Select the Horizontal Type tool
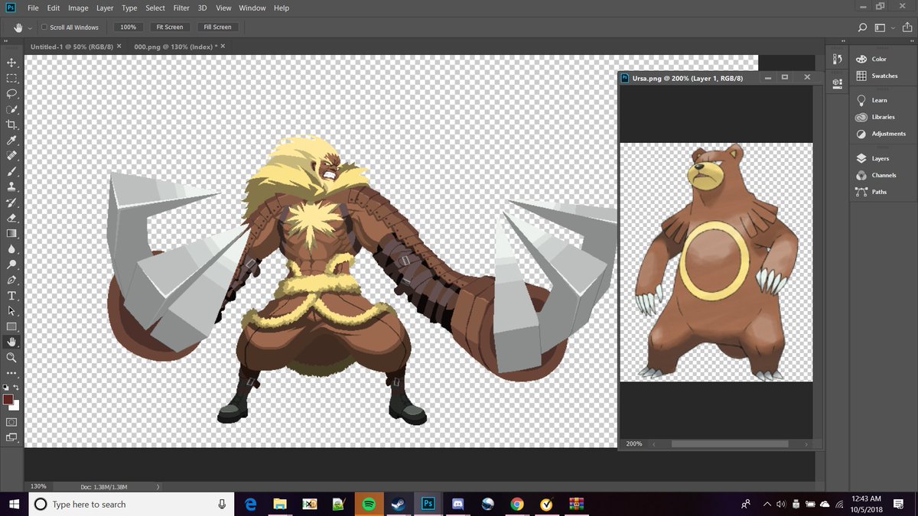 click(x=11, y=296)
